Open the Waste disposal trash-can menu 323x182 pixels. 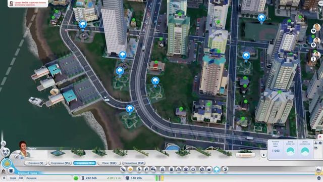click(x=171, y=169)
